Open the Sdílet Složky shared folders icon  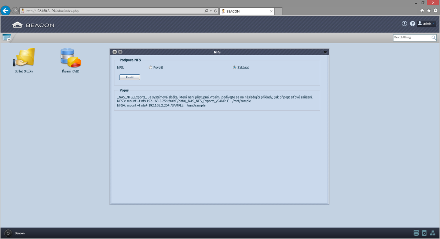point(24,58)
